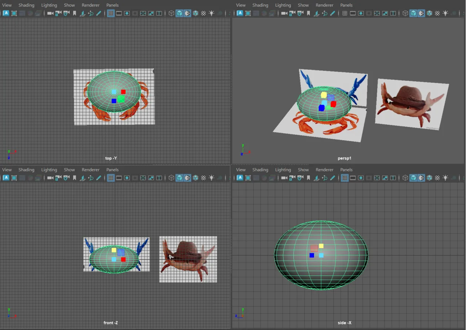Toggle grid display in the front view
This screenshot has height=330, width=466.
[110, 178]
